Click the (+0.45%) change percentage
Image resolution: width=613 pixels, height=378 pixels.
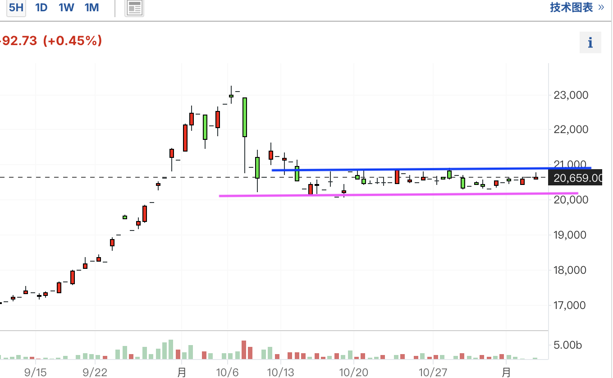coord(73,41)
